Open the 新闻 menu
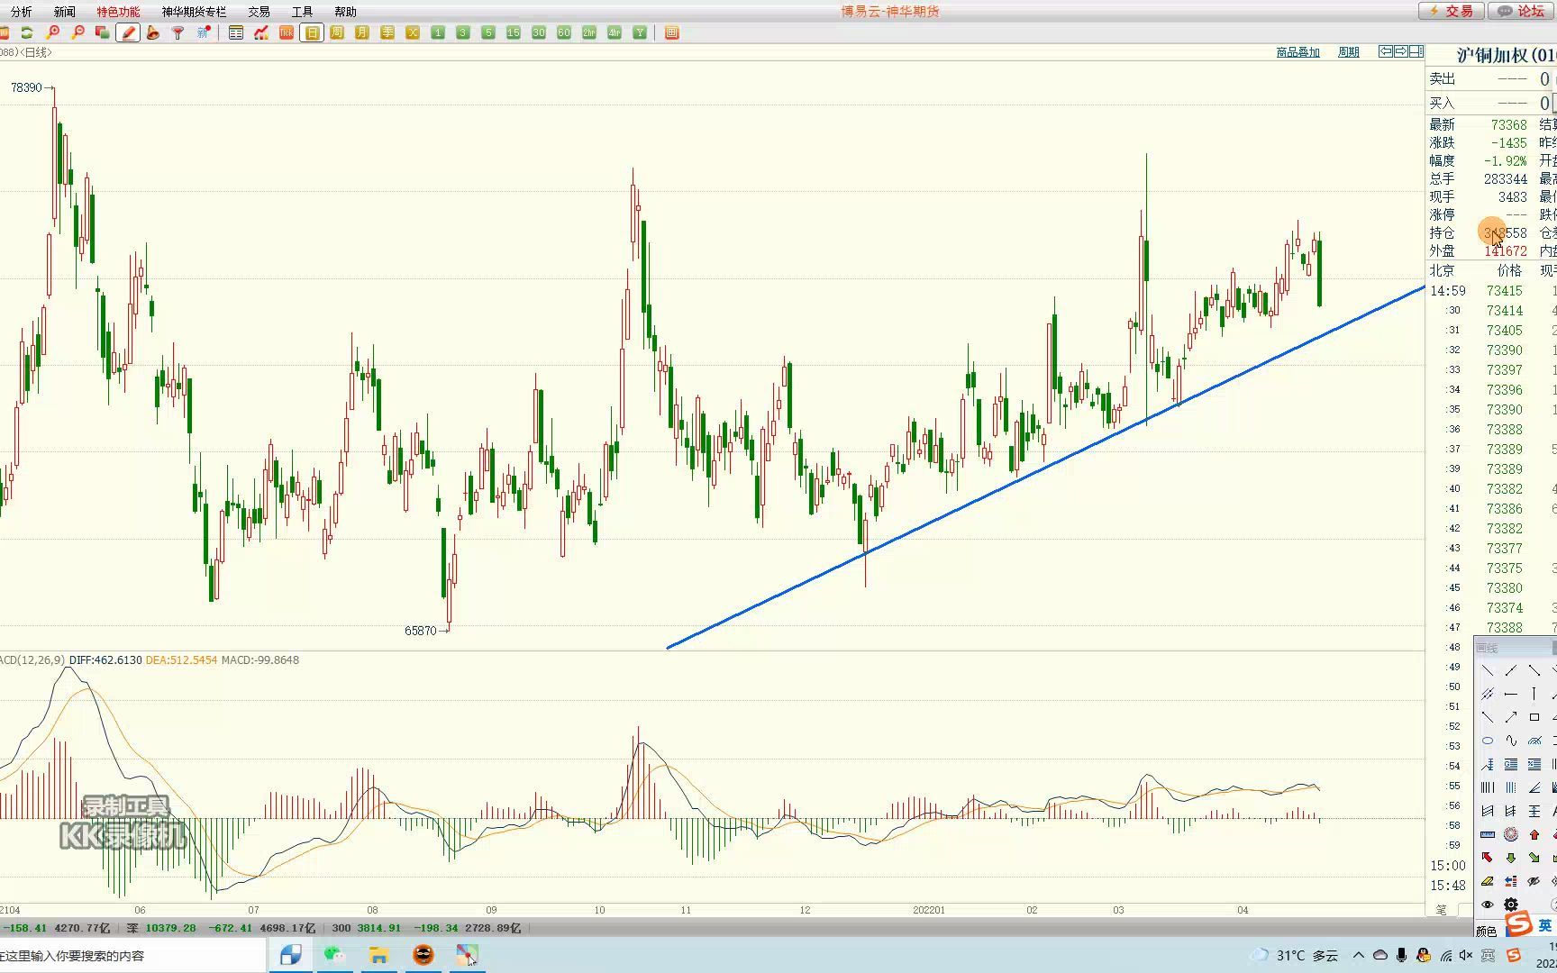This screenshot has width=1557, height=973. click(x=64, y=12)
